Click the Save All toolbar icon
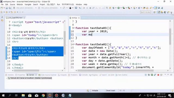This screenshot has width=174, height=98. pyautogui.click(x=10, y=8)
